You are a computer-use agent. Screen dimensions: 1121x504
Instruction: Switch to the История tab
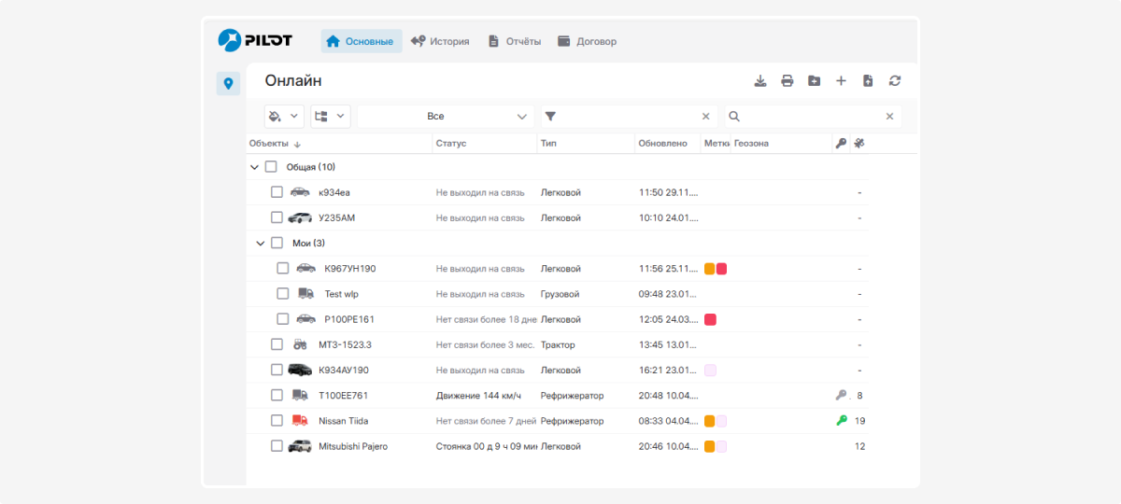pos(440,41)
